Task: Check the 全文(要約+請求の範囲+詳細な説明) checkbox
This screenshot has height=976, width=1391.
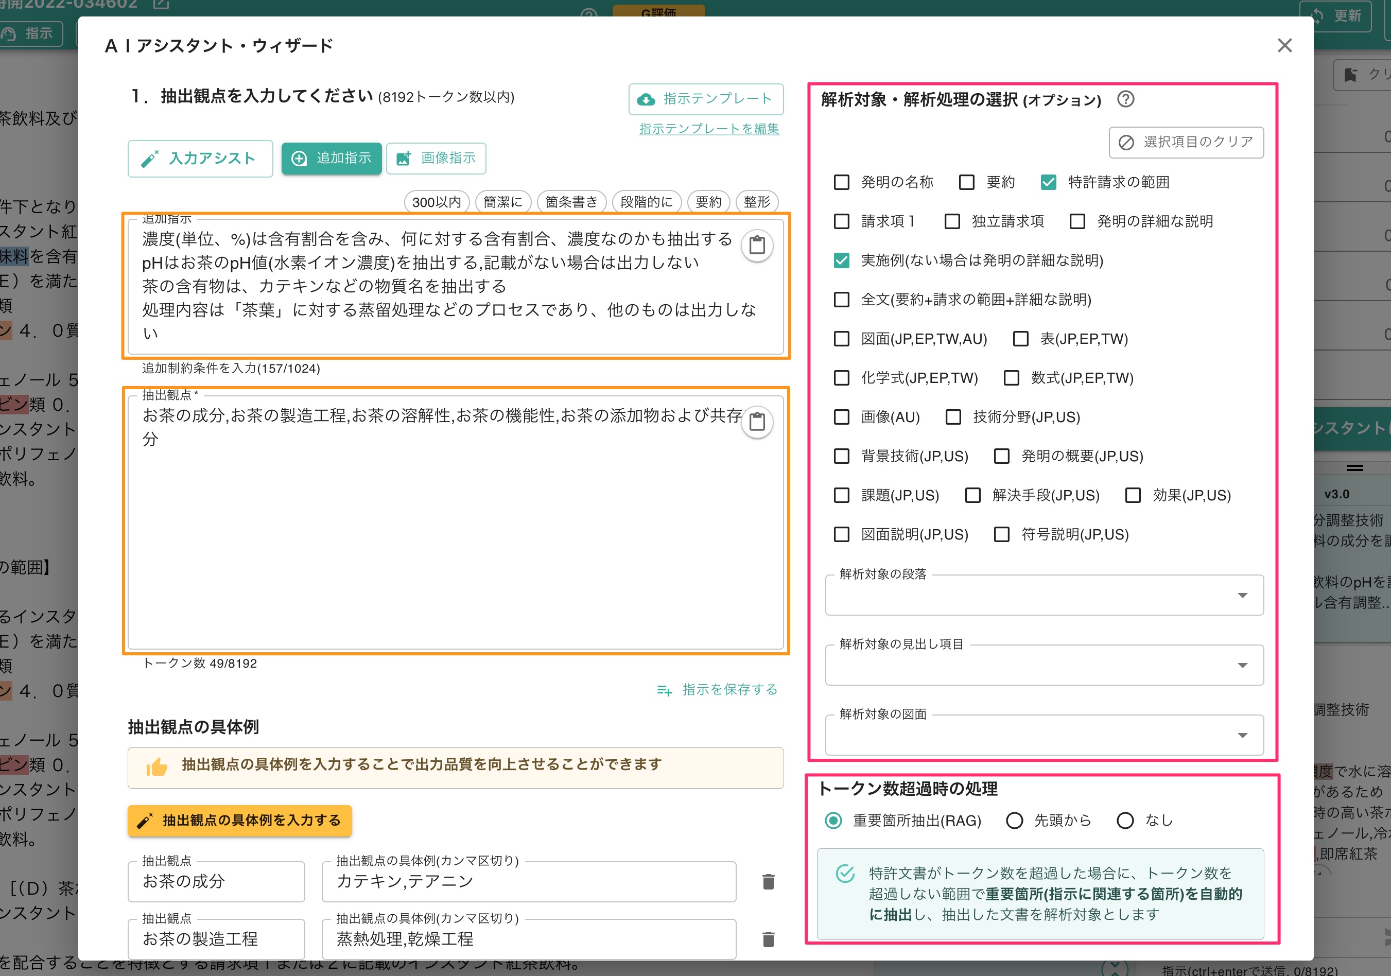Action: tap(842, 299)
